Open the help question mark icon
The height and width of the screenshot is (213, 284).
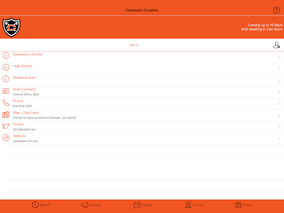tap(276, 10)
